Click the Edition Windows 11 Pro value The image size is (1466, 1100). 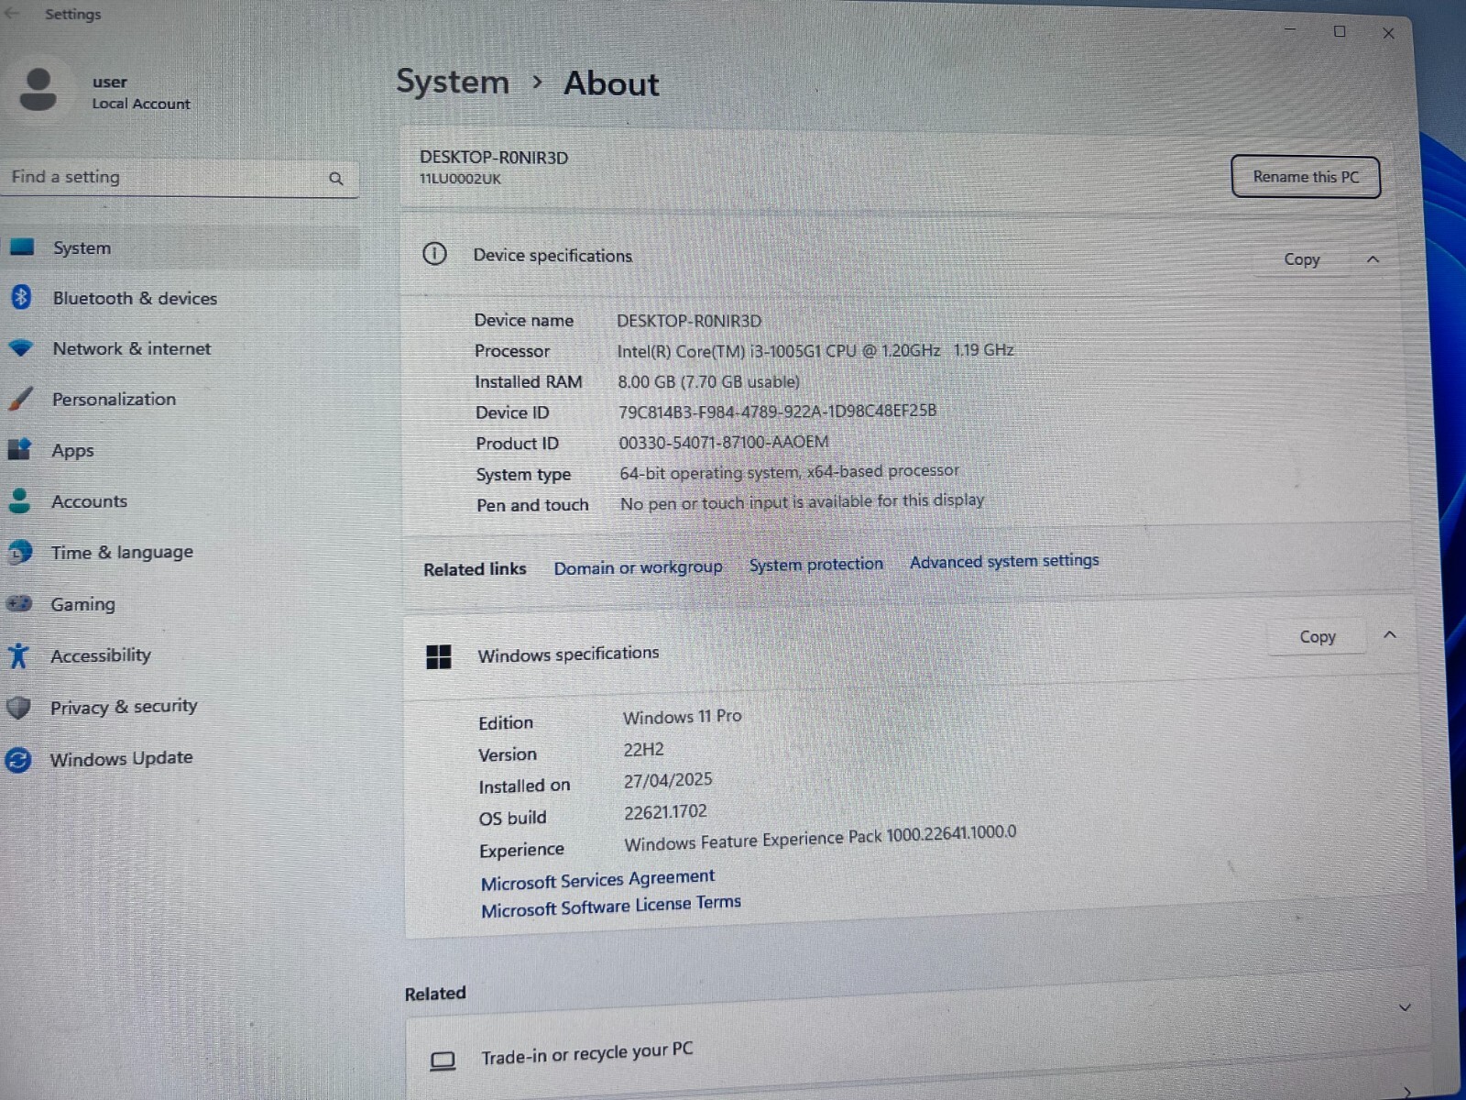(x=682, y=717)
